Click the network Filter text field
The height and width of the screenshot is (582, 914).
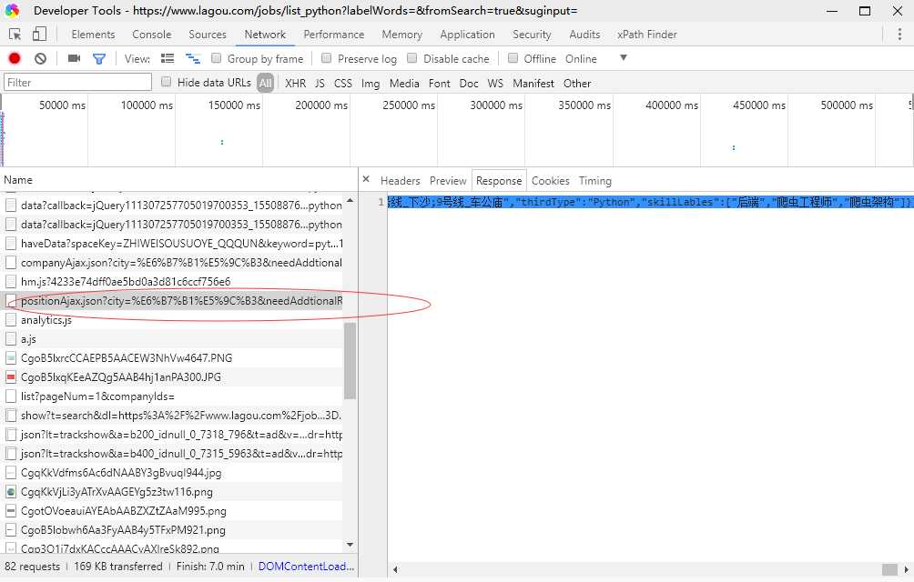point(77,82)
